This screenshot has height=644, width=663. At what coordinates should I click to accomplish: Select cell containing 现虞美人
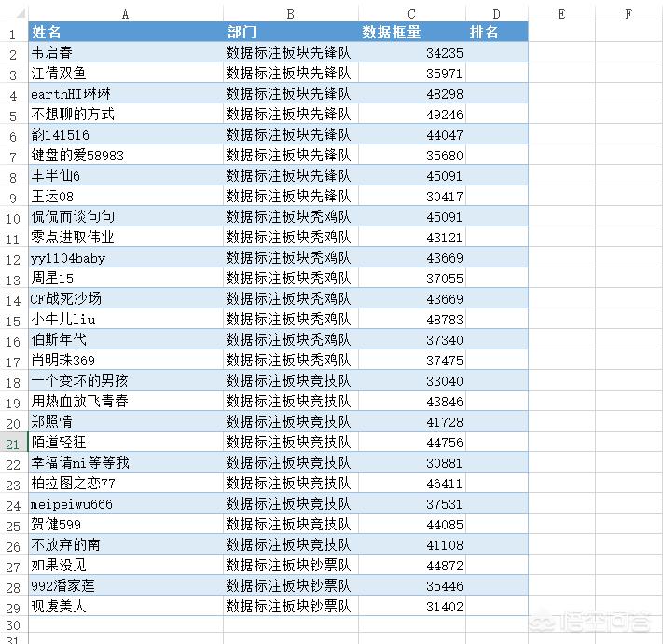coord(126,606)
